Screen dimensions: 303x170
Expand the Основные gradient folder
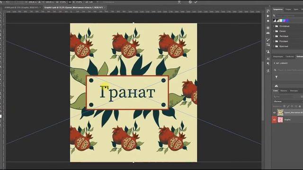pos(274,26)
